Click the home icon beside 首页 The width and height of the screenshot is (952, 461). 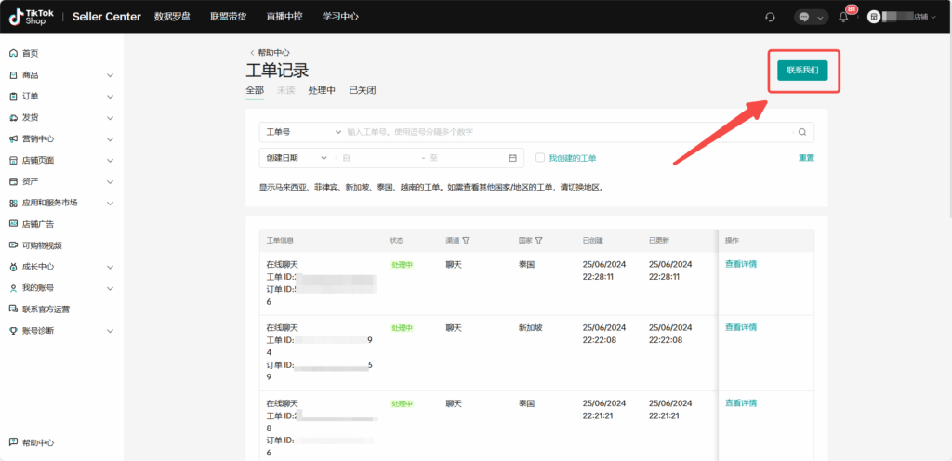pos(13,53)
